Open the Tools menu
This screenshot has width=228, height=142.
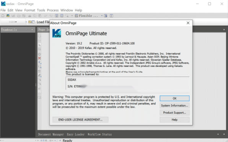(41, 10)
